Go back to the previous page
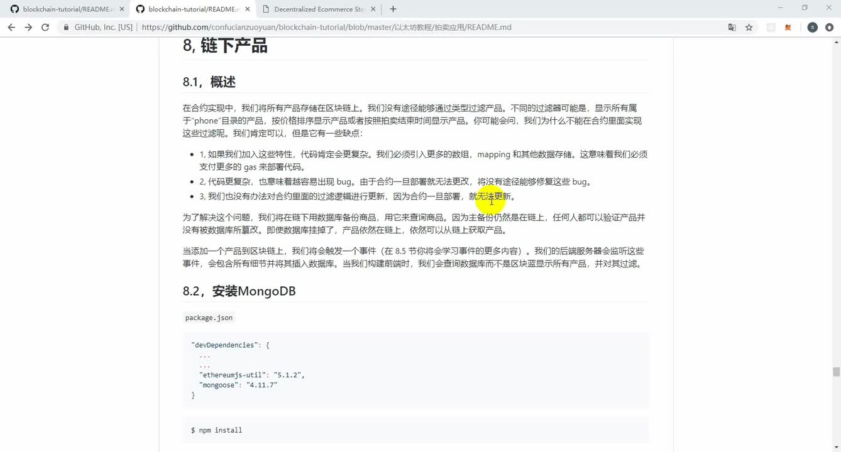This screenshot has width=841, height=452. point(11,28)
